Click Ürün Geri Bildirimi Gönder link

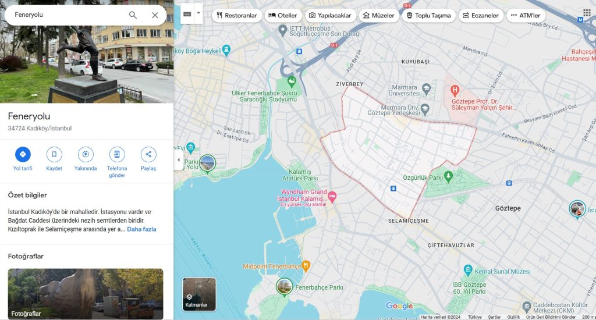(x=551, y=317)
